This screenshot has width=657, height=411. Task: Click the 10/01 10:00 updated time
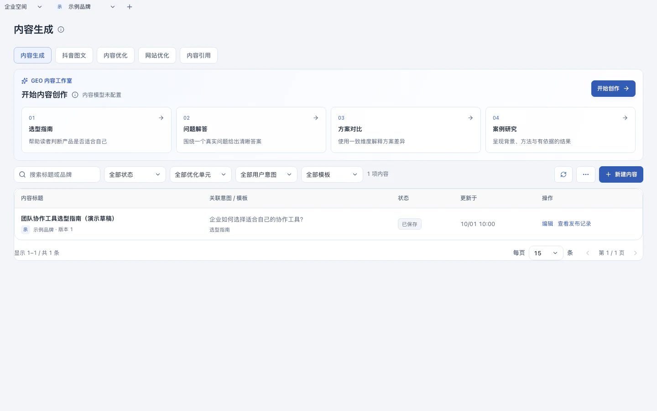(x=478, y=224)
